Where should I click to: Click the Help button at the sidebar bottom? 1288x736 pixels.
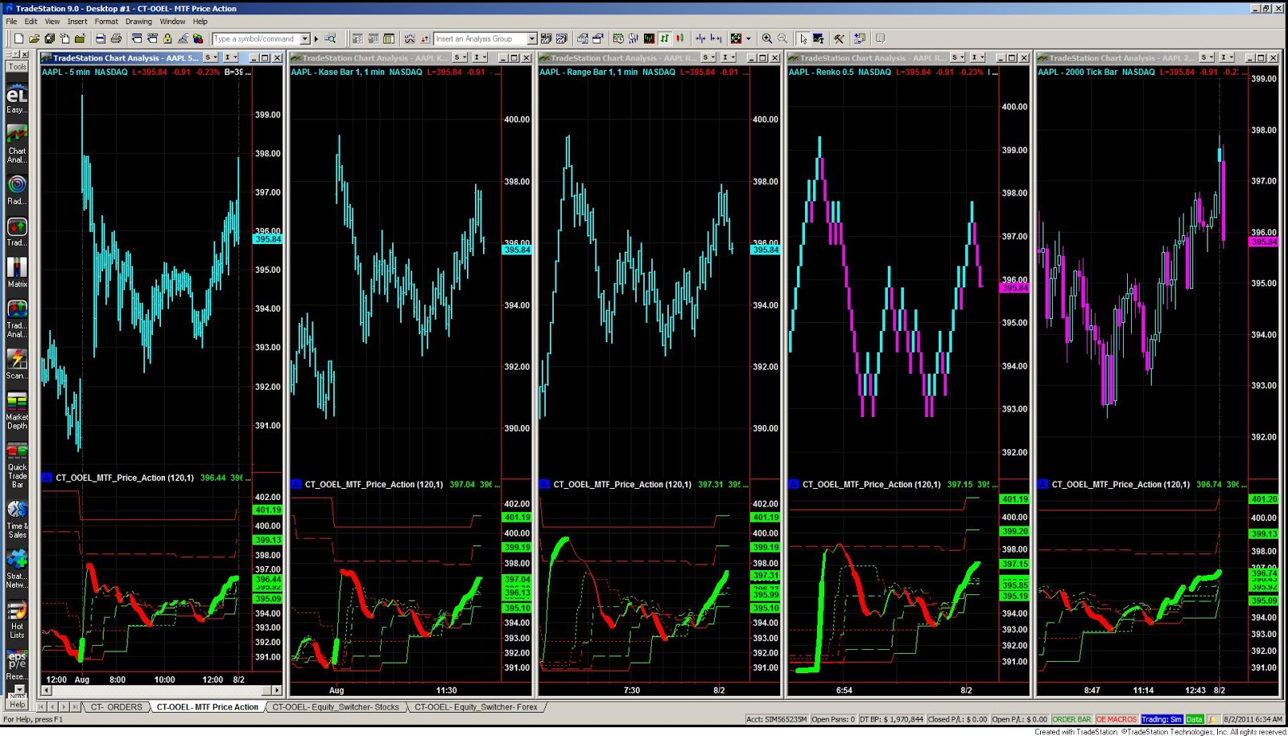(x=17, y=704)
